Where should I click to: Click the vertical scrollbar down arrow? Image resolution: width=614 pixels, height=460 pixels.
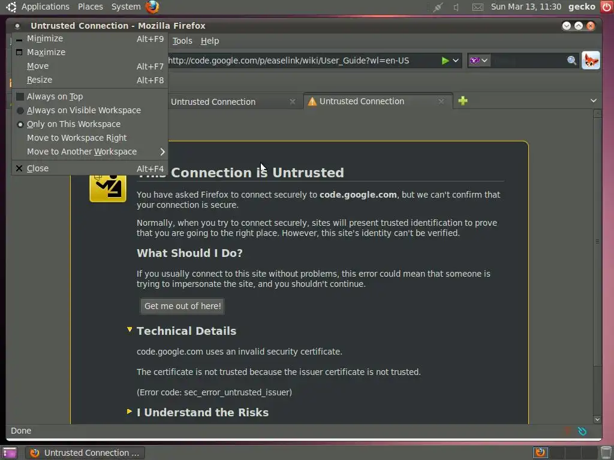(x=597, y=419)
